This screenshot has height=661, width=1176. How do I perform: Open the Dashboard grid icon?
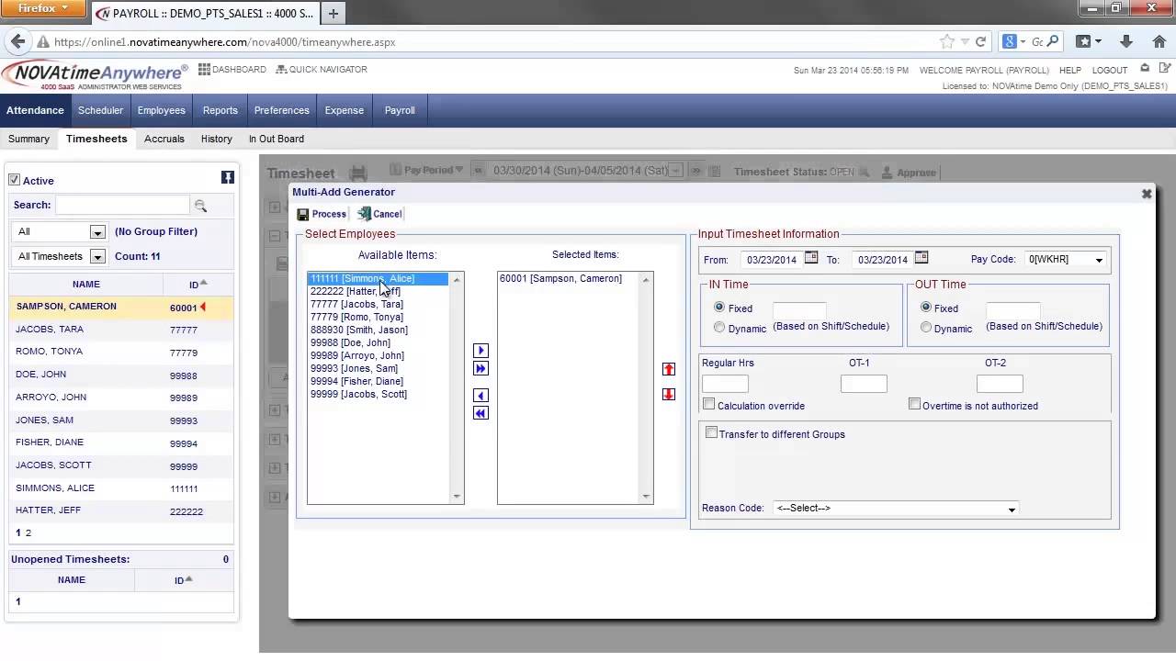pyautogui.click(x=204, y=70)
